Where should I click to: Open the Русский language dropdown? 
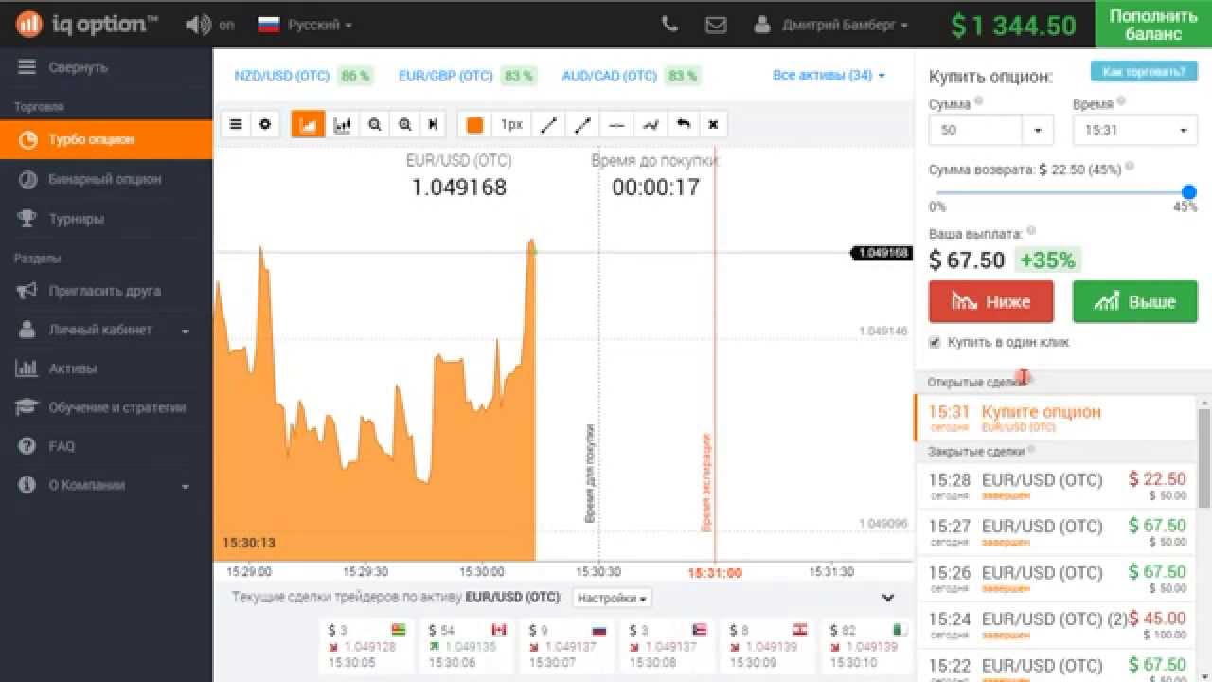coord(305,25)
